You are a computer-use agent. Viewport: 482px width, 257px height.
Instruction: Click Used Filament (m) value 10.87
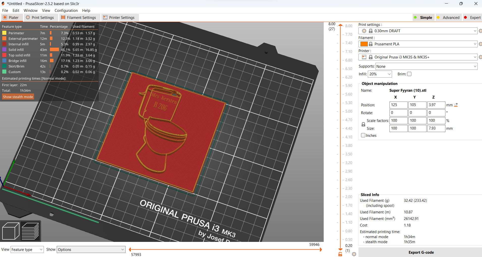point(408,212)
